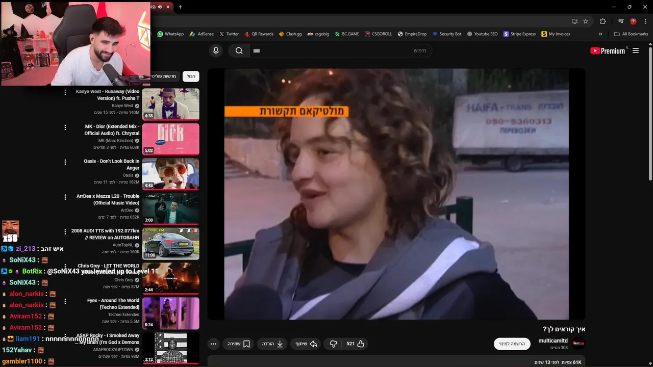Like the video showing 521 likes
Viewport: 653px width, 367px height.
point(356,344)
